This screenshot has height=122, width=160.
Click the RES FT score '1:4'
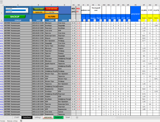coord(78,79)
